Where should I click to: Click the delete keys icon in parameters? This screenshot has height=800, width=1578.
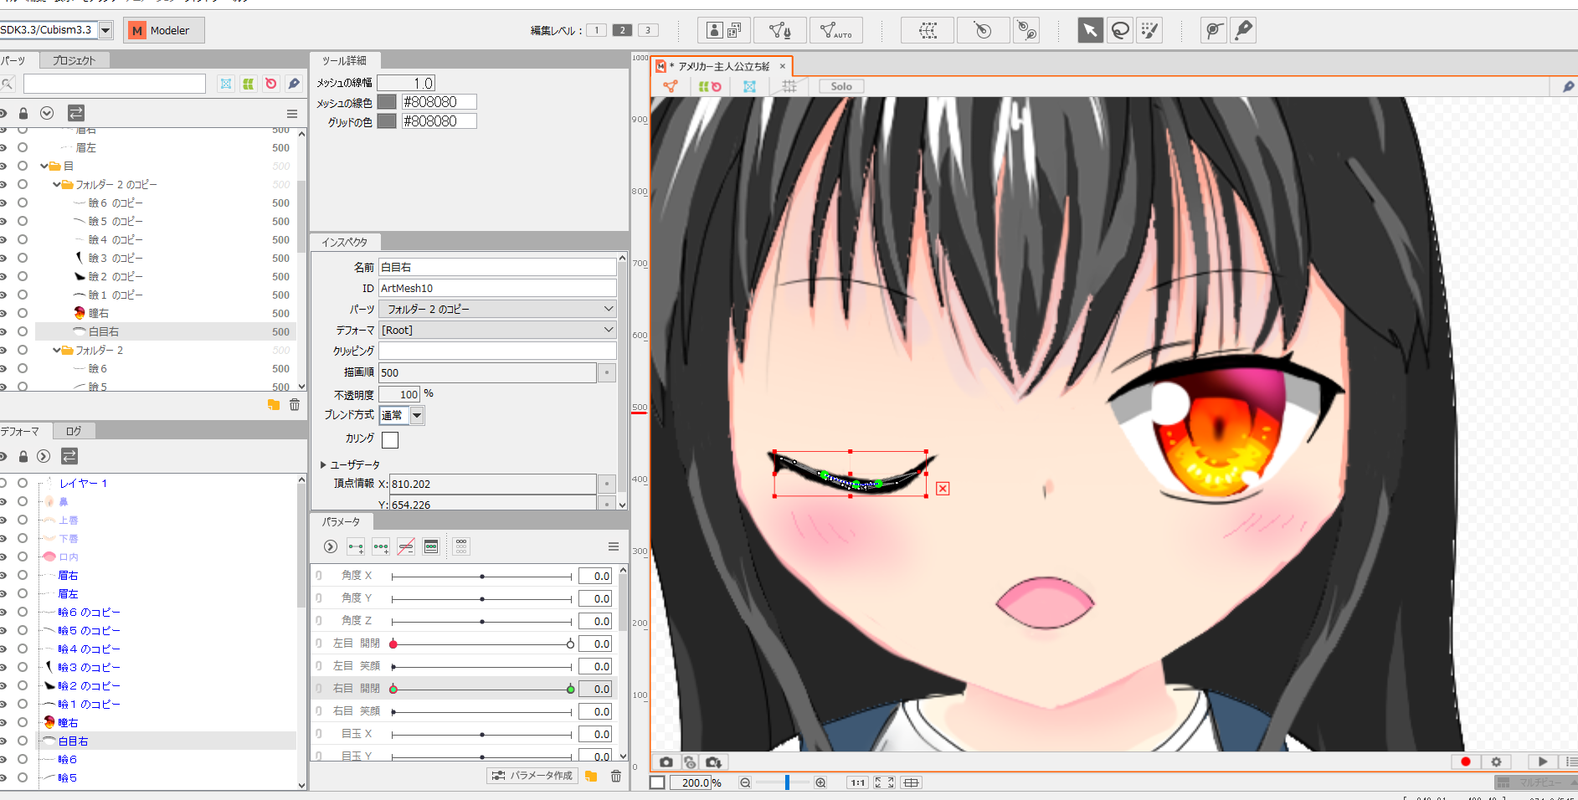pos(406,546)
